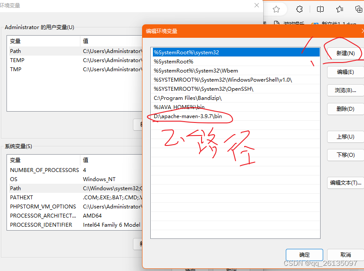Click the AMD64 value cell
Image resolution: width=364 pixels, height=271 pixels.
tap(92, 216)
